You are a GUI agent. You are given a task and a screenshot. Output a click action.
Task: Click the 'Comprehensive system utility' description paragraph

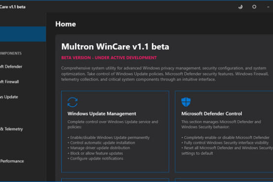coord(165,74)
